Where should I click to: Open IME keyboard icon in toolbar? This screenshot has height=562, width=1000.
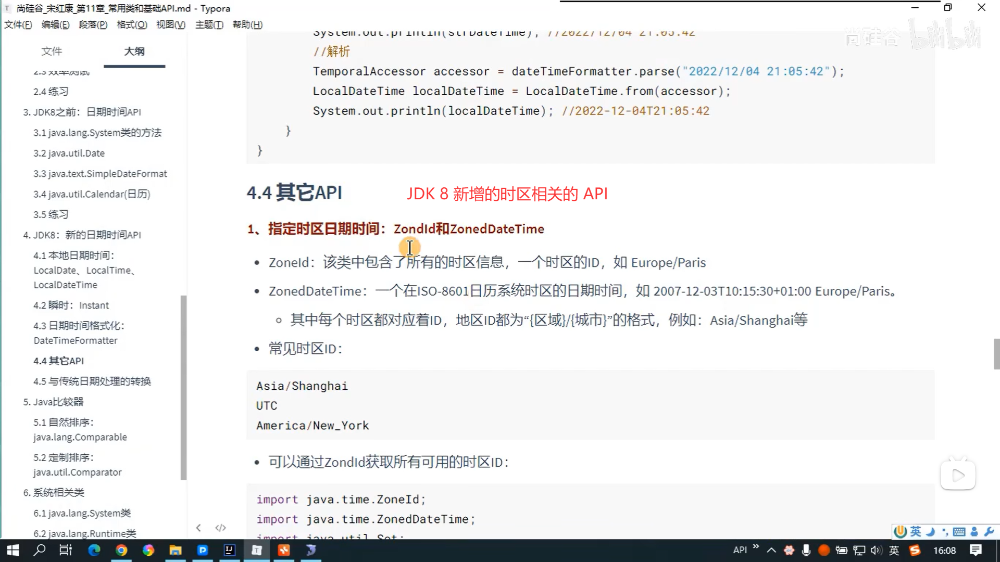click(x=959, y=531)
